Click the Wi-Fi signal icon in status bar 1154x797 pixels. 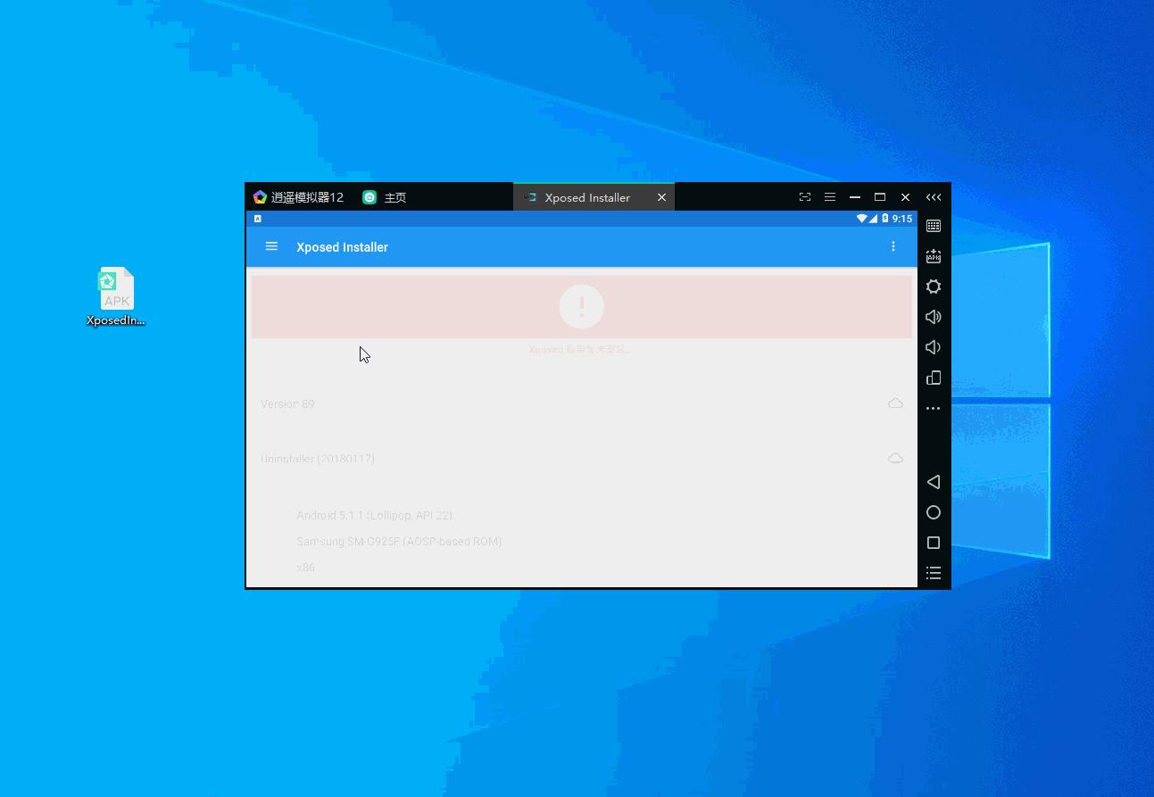[x=861, y=219]
